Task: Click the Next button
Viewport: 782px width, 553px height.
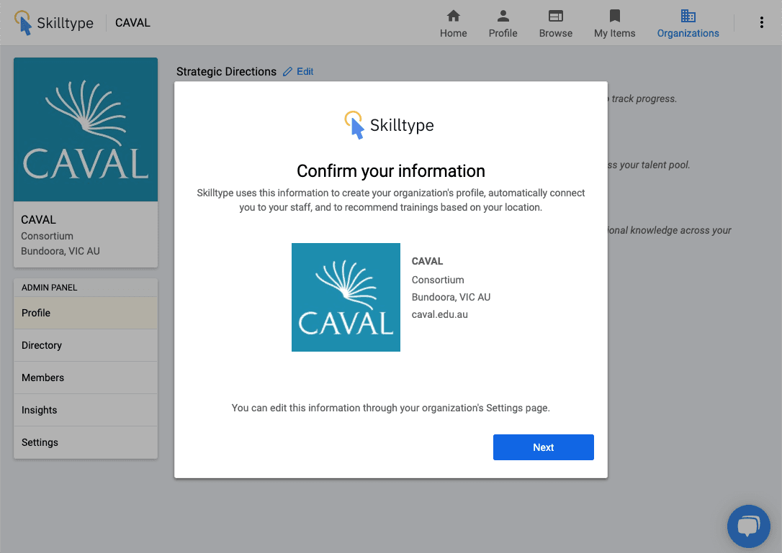Action: click(543, 447)
